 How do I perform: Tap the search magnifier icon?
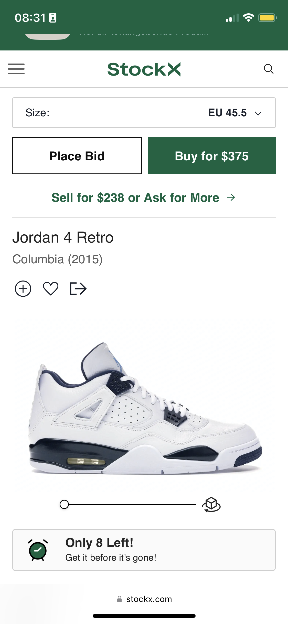click(269, 69)
